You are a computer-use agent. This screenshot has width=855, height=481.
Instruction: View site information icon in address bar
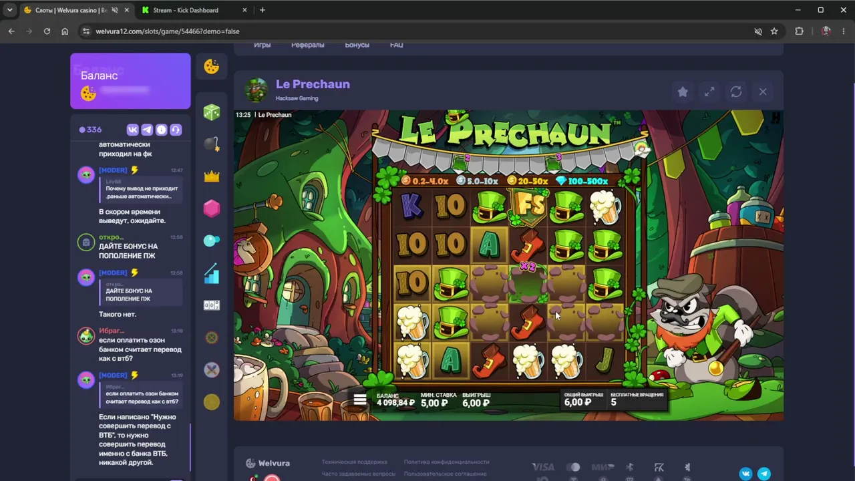click(x=85, y=31)
